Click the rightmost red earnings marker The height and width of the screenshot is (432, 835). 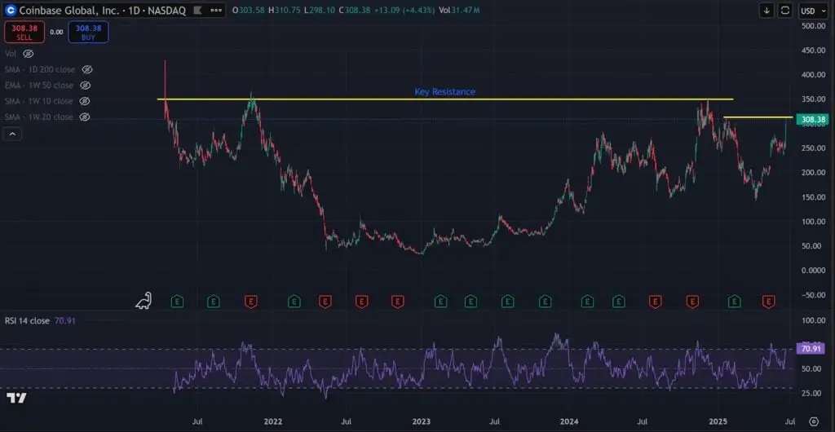(x=767, y=302)
